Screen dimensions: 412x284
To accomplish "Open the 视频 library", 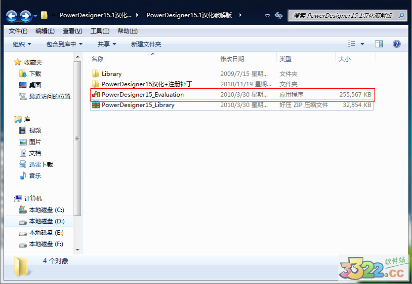I will [35, 130].
